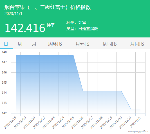Screen dimensions: 150x134
Task: Click the 142.416 index value
Action: [x=25, y=28]
